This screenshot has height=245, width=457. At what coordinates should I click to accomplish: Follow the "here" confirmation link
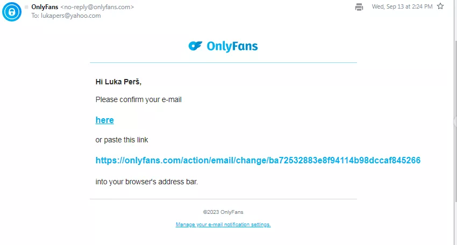pyautogui.click(x=104, y=120)
